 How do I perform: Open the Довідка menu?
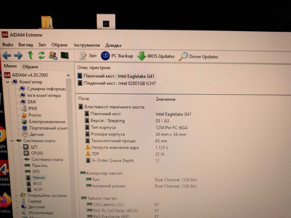tap(113, 45)
